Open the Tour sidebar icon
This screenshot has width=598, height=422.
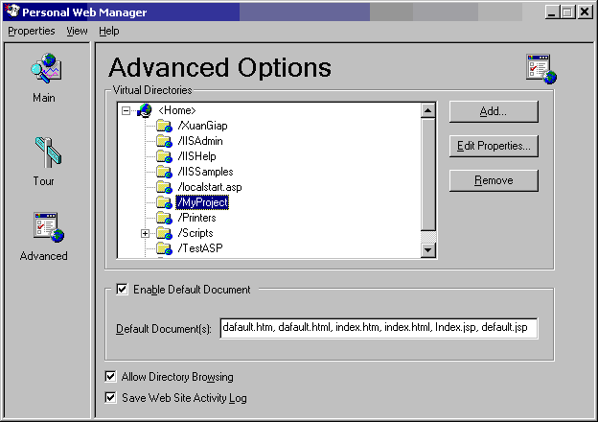[44, 152]
